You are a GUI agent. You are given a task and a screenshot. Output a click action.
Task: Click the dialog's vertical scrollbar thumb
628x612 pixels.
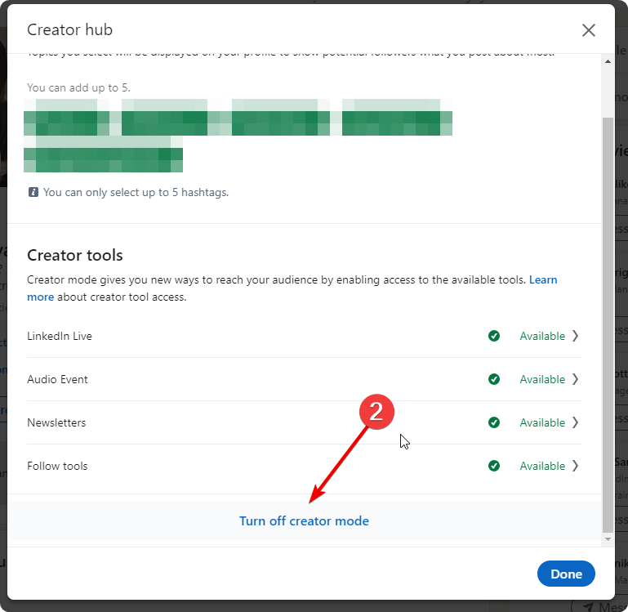[607, 319]
